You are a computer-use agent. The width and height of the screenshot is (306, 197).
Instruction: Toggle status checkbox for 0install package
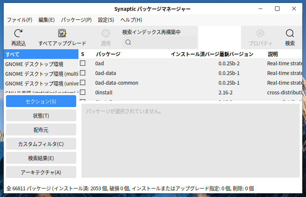[x=83, y=92]
